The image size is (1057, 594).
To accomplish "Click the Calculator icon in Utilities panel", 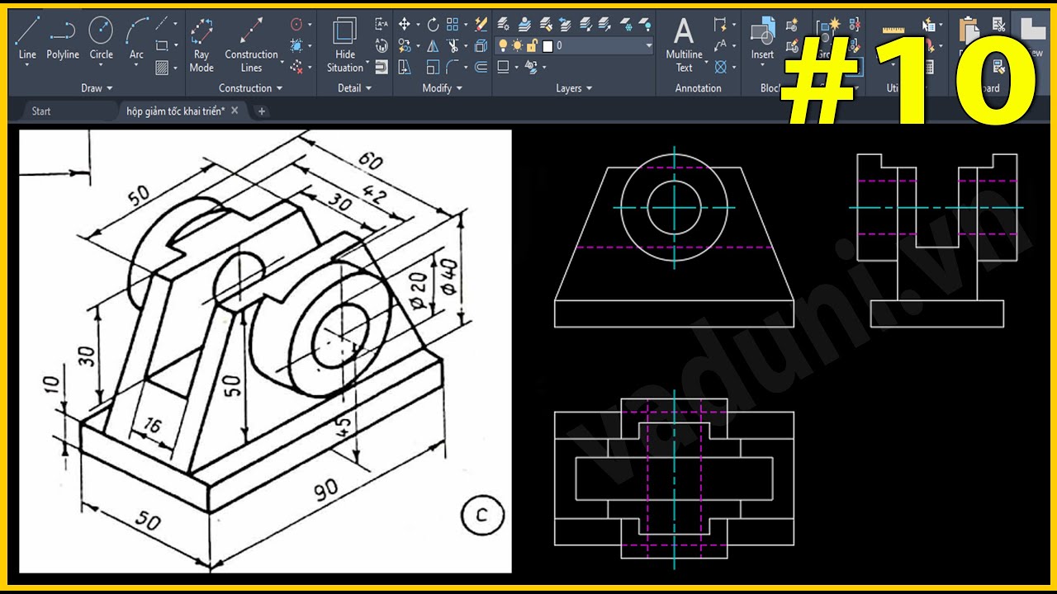I will point(929,67).
